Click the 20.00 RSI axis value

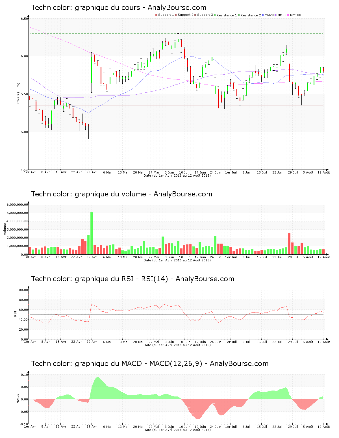(x=23, y=329)
